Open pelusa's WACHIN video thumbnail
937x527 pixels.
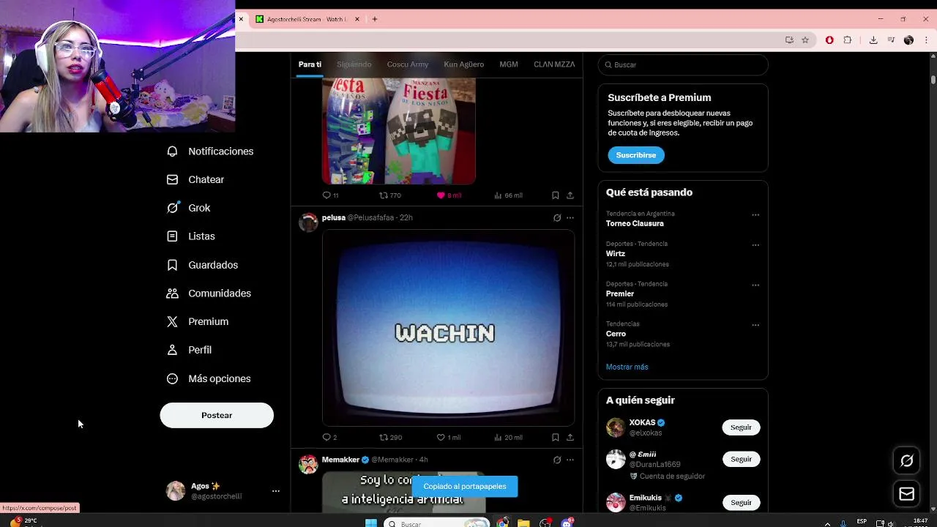pyautogui.click(x=448, y=328)
